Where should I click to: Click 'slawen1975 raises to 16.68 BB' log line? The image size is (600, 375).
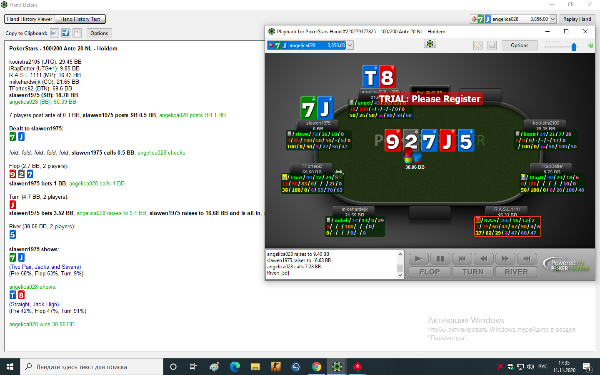299,260
